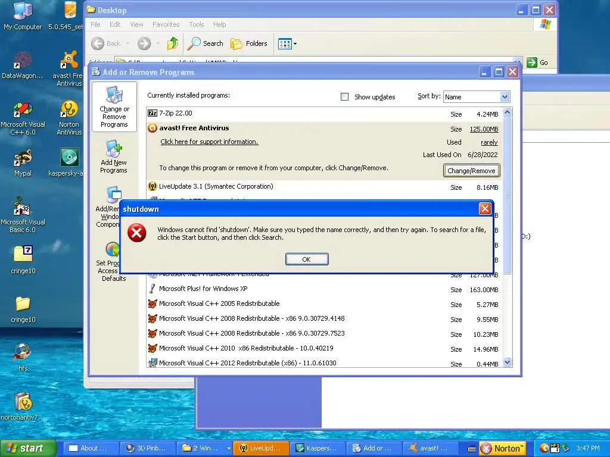Click Forward arrow in Desktop window
Viewport: 610px width, 457px height.
coord(144,43)
